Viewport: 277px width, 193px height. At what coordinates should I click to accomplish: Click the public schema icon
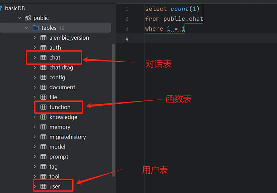(28, 18)
